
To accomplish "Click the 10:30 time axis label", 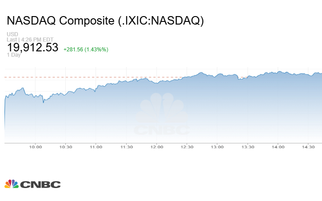I will [x=65, y=147].
